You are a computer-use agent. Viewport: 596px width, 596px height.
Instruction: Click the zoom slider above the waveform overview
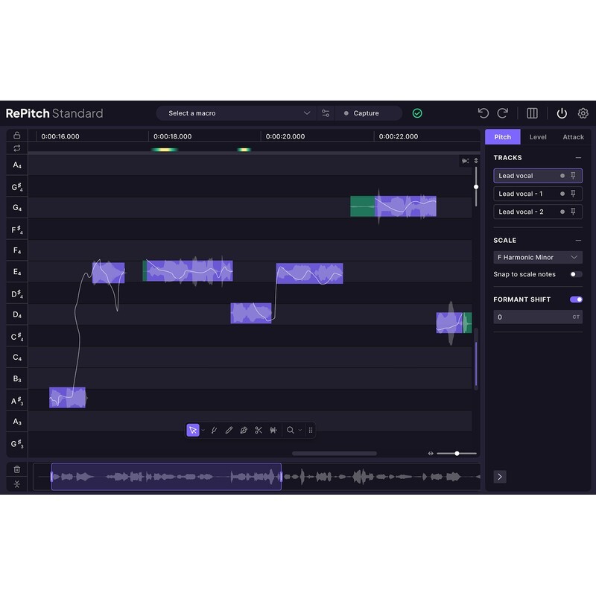click(x=457, y=453)
